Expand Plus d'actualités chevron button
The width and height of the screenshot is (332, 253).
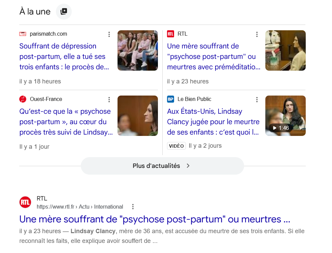[x=162, y=166]
